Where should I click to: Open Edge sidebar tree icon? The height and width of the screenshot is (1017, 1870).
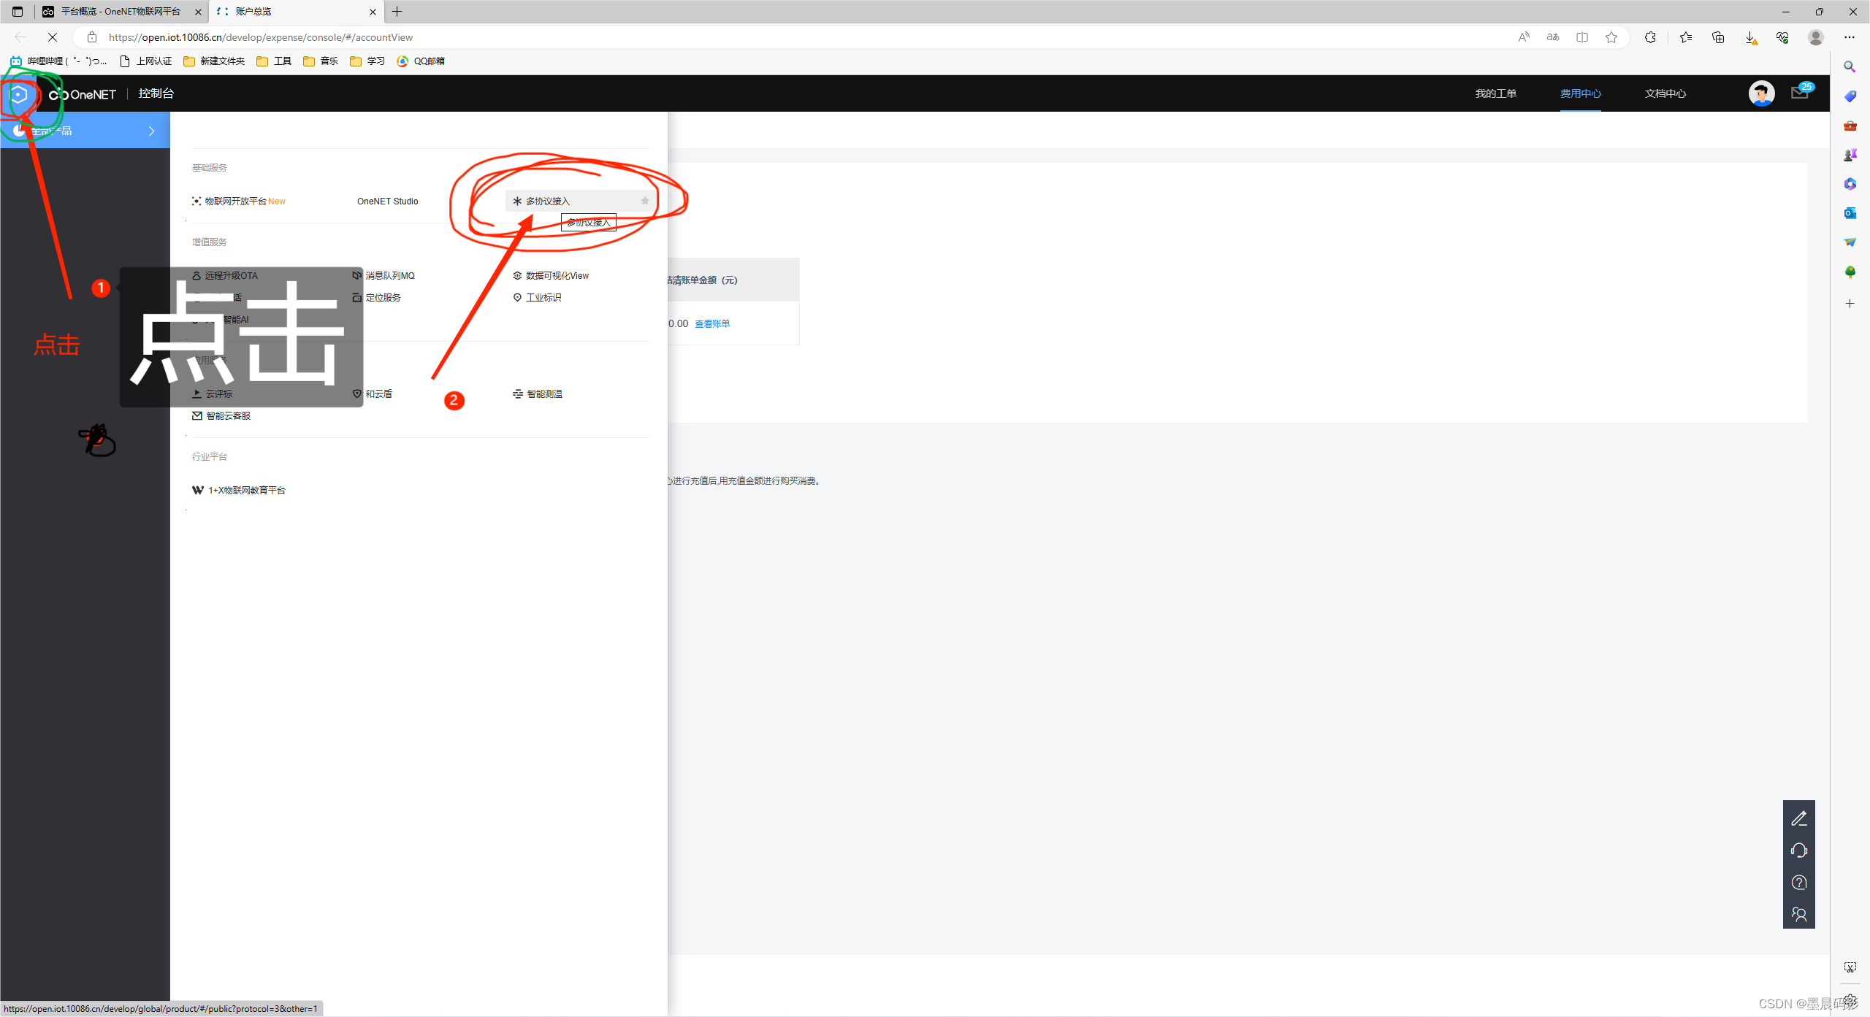(x=1850, y=272)
